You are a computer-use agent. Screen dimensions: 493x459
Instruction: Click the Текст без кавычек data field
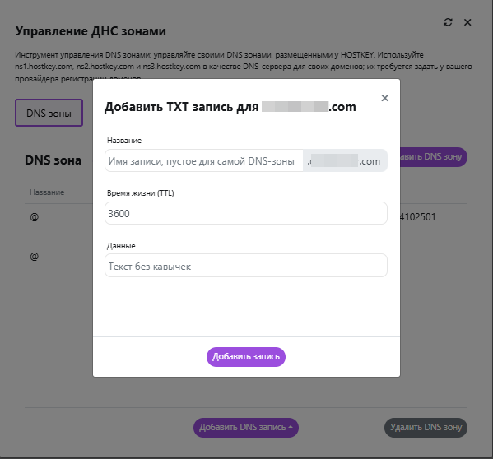[x=246, y=266]
